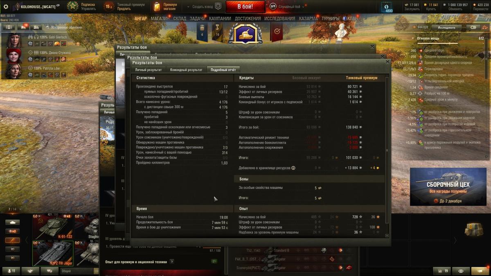Click the resource storage info icon

[x=293, y=168]
